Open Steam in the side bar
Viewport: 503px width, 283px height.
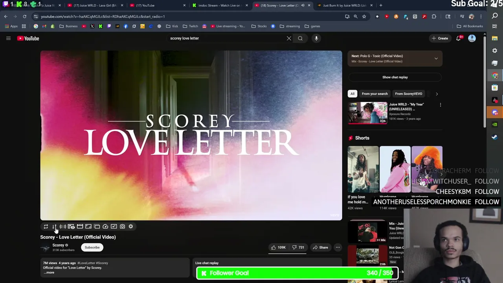[x=495, y=137]
